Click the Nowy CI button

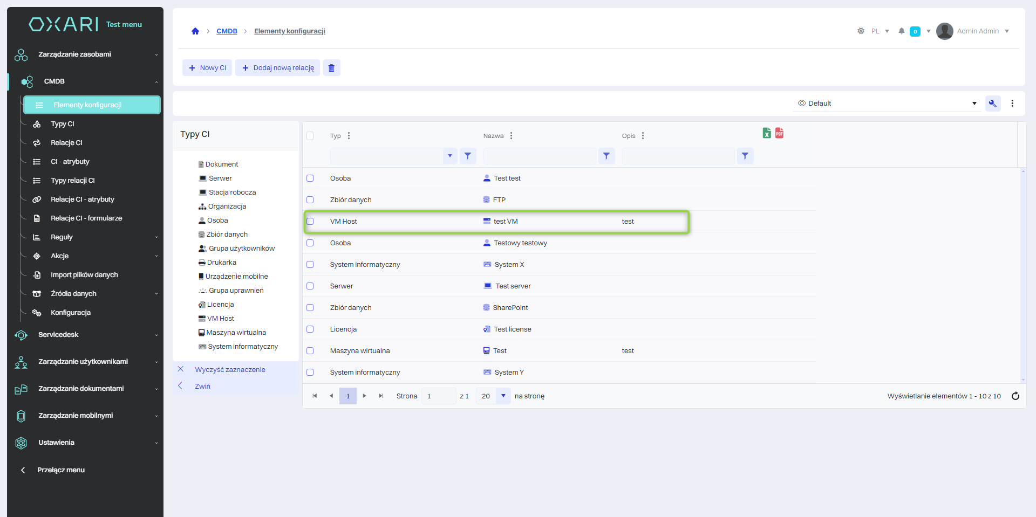[207, 68]
